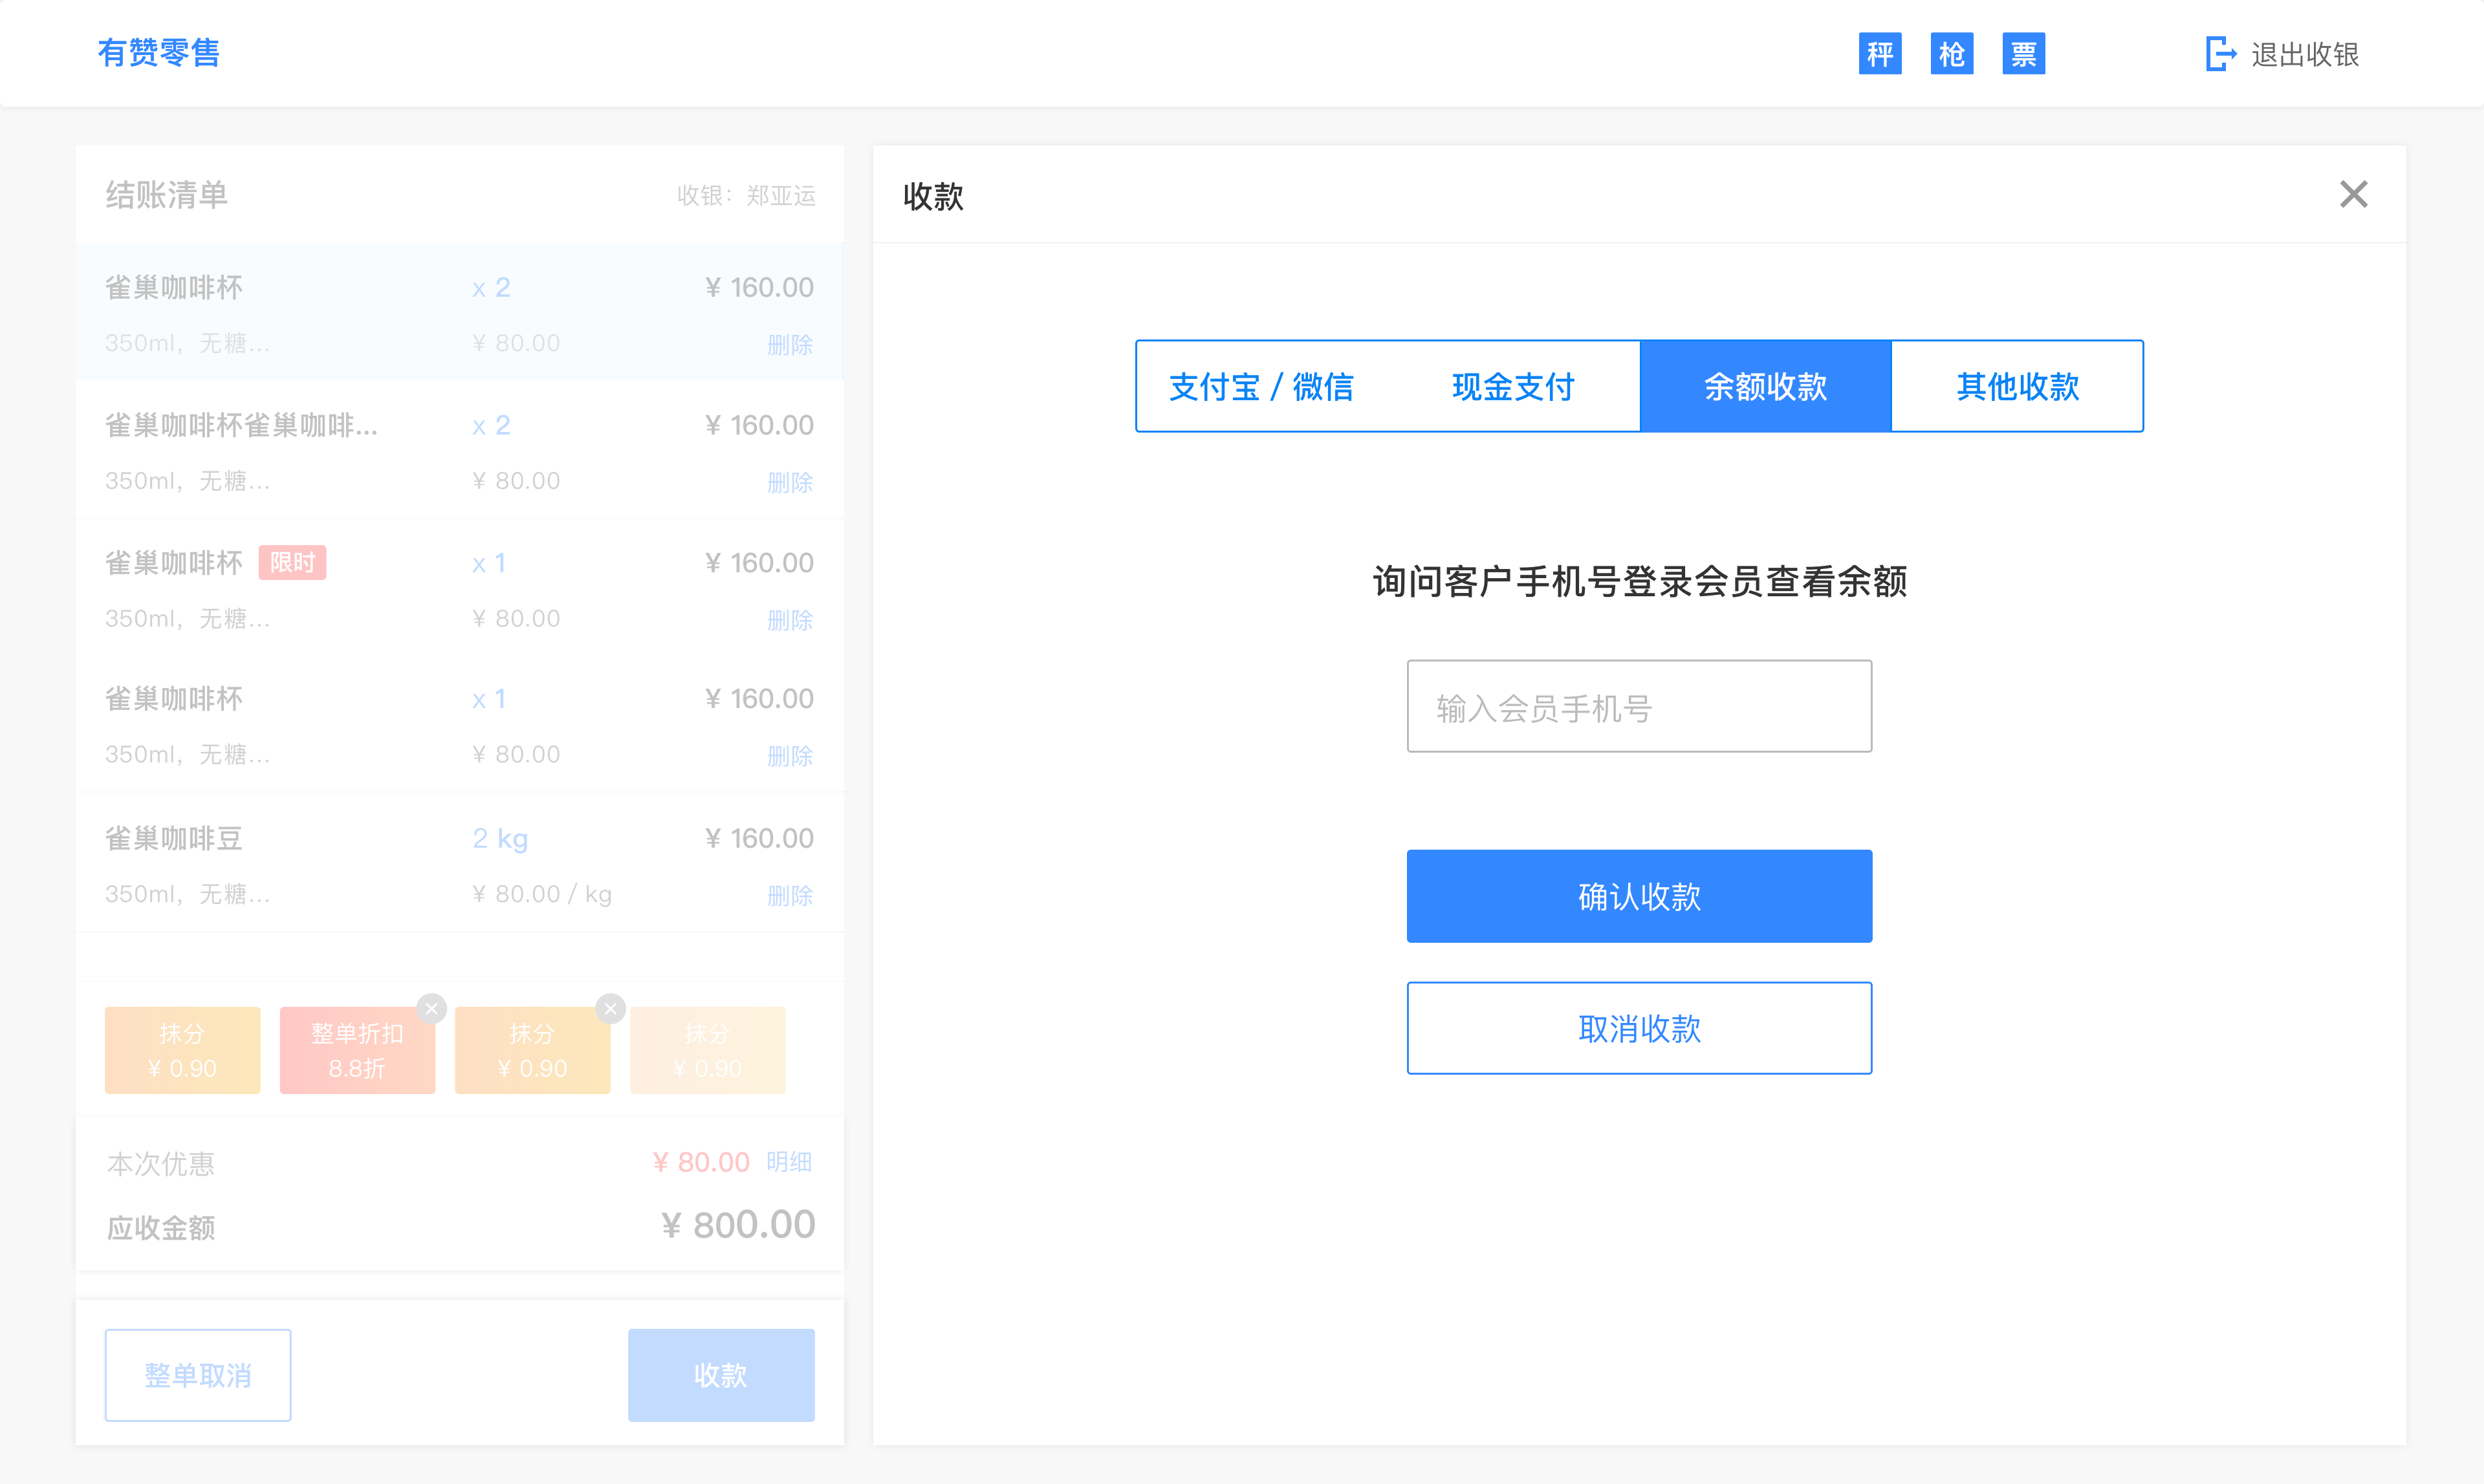View discount 明细 details
Image resolution: width=2484 pixels, height=1484 pixels.
click(789, 1162)
